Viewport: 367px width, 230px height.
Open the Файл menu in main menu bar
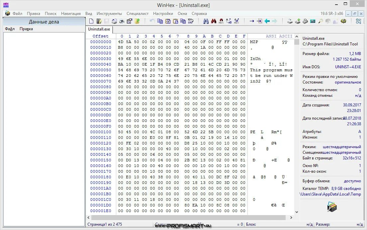click(17, 14)
